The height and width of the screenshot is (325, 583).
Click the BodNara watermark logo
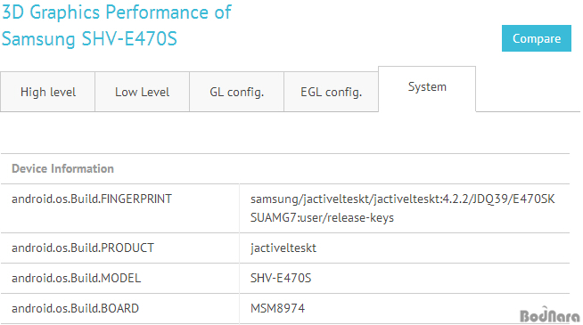pyautogui.click(x=549, y=315)
